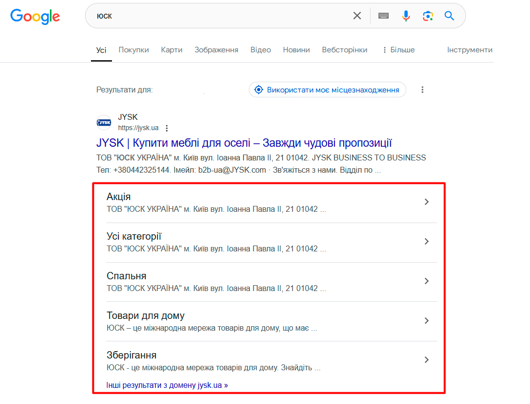Open location options three-dot menu
The height and width of the screenshot is (404, 530).
coord(422,90)
